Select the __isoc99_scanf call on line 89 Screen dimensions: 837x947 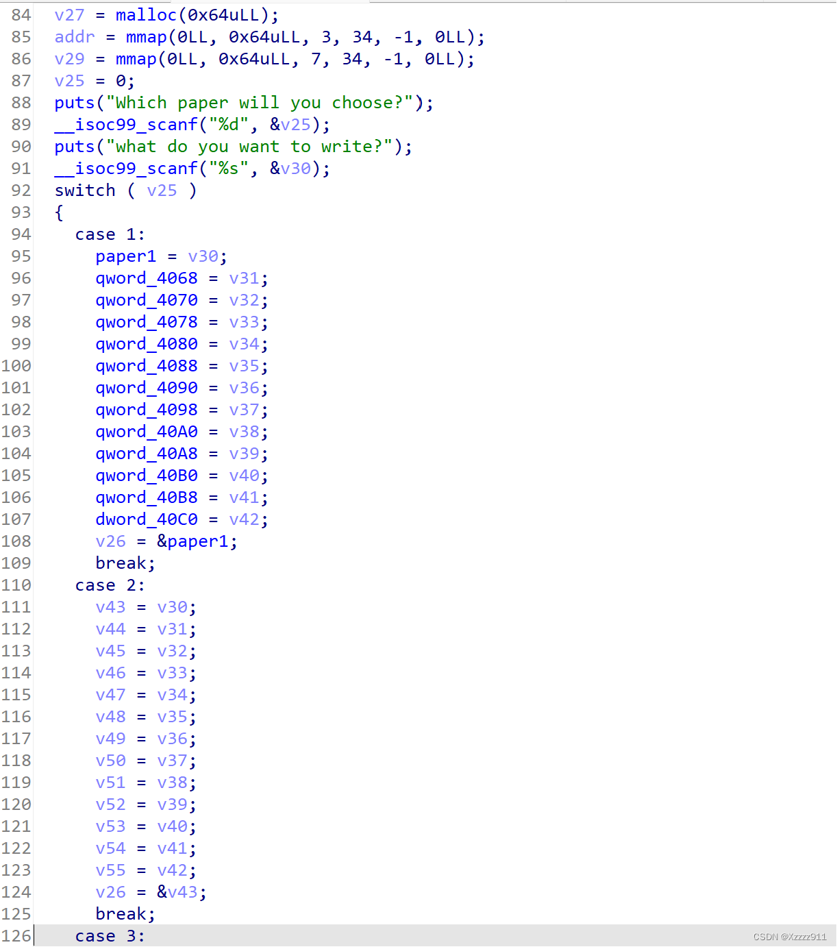click(127, 125)
